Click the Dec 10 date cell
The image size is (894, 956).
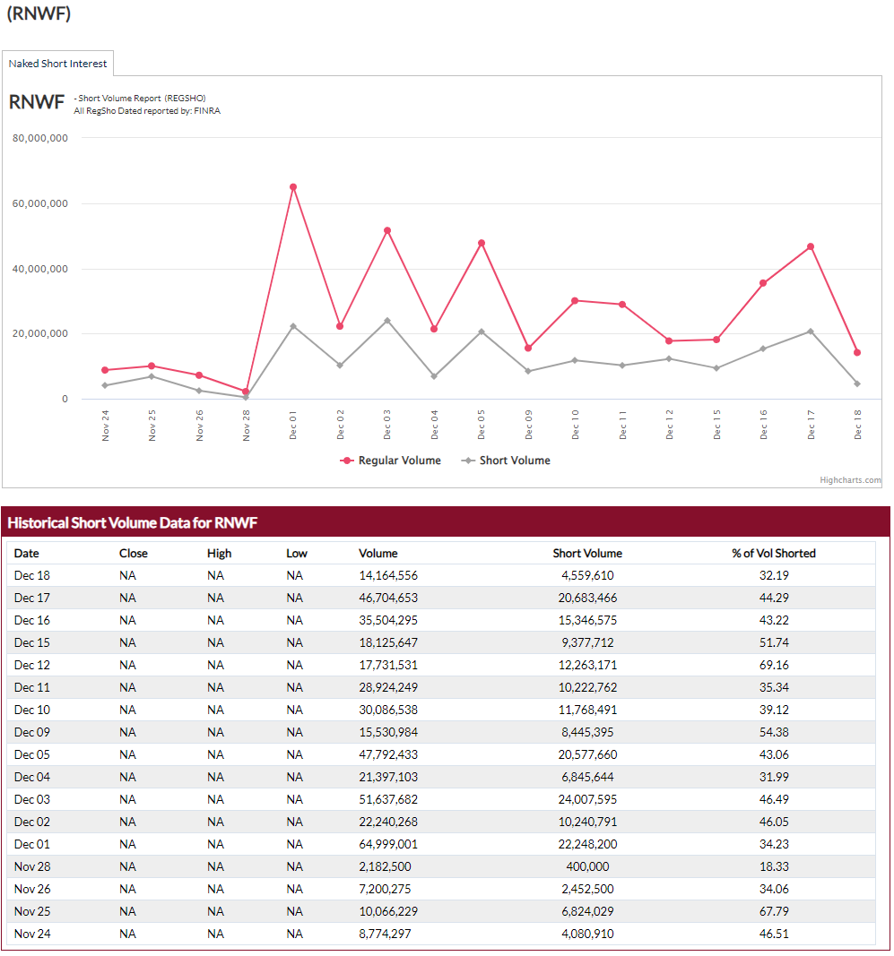[31, 710]
